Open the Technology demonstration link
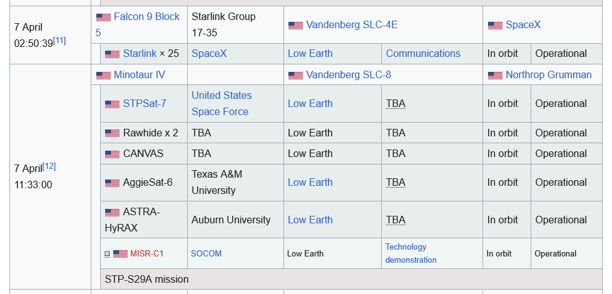Image resolution: width=612 pixels, height=294 pixels. click(411, 253)
